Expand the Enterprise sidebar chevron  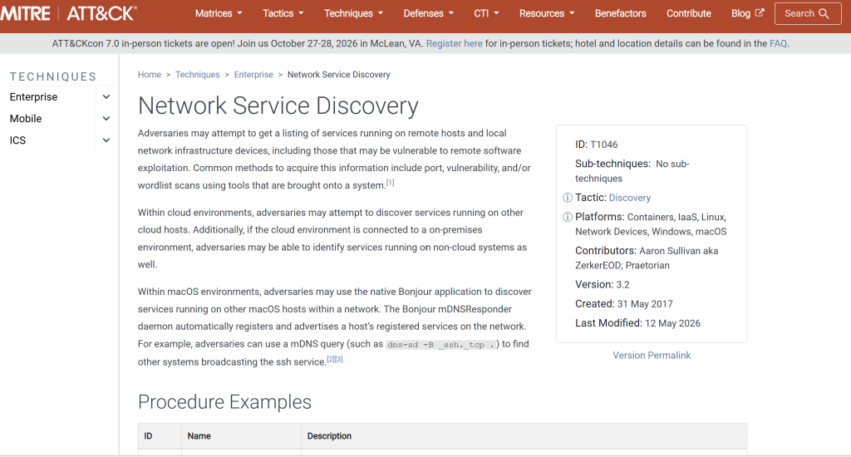click(x=106, y=97)
